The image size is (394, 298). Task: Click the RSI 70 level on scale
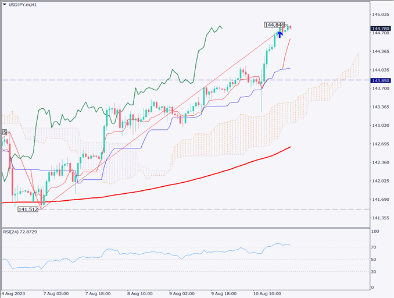point(375,247)
